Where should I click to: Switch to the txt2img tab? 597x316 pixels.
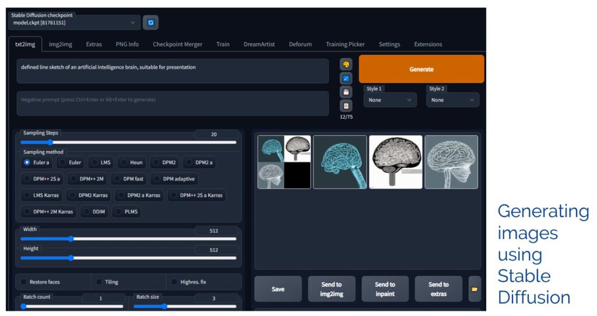coord(25,44)
